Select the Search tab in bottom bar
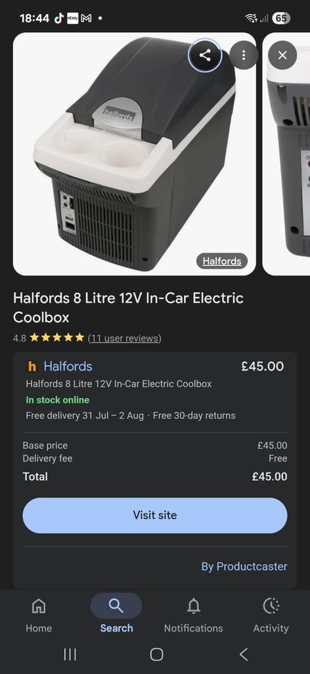 click(116, 615)
